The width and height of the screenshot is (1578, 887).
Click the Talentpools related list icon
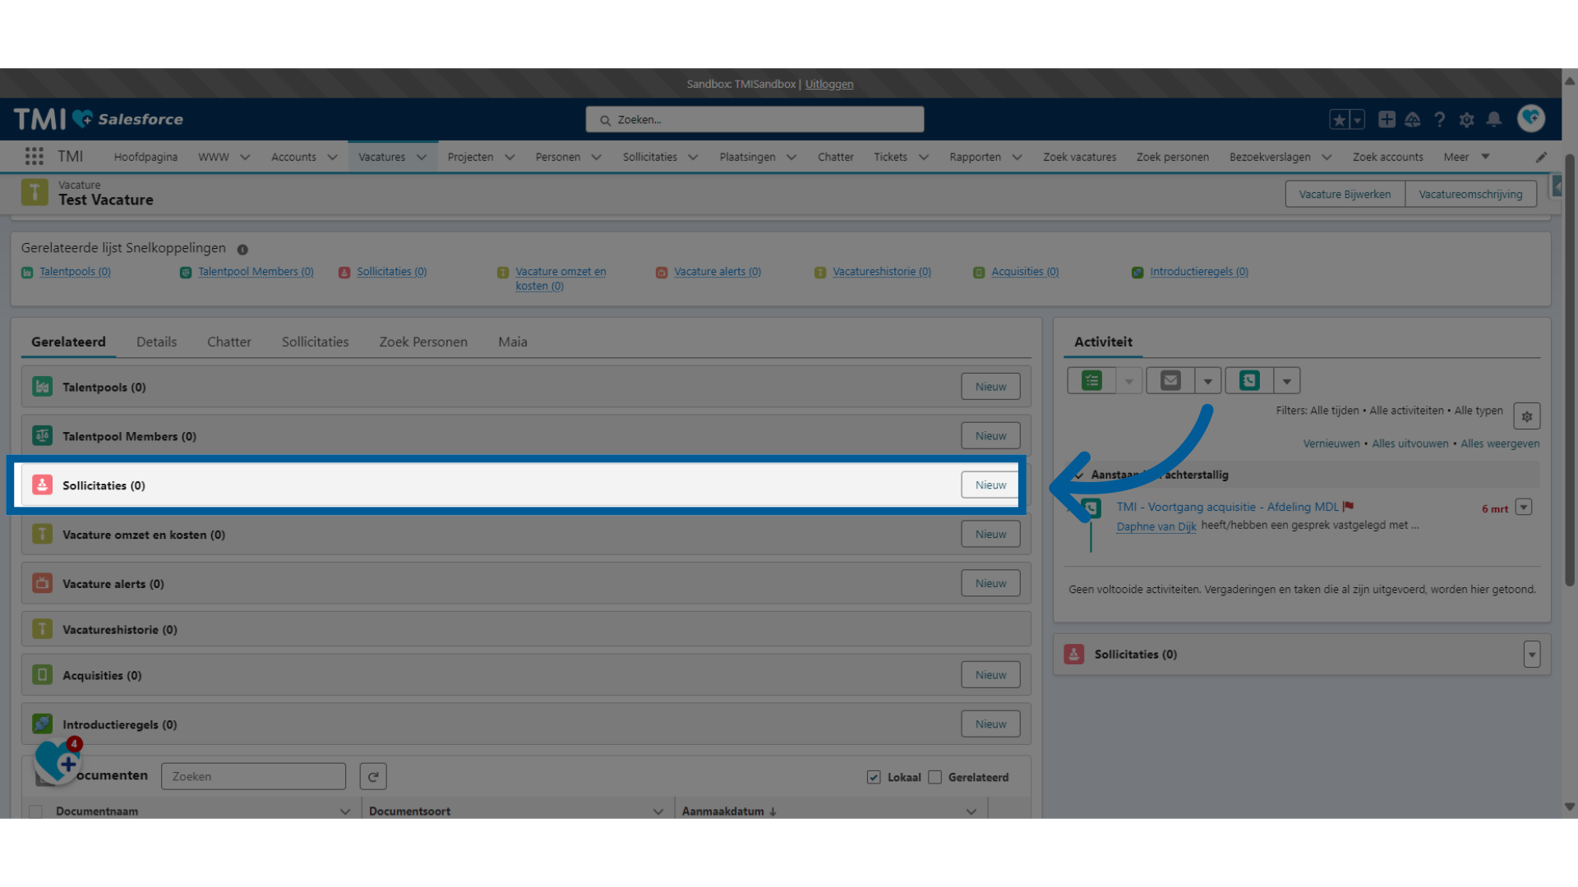pyautogui.click(x=44, y=387)
